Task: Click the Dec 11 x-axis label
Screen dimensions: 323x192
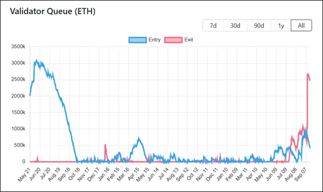Action: 212,174
